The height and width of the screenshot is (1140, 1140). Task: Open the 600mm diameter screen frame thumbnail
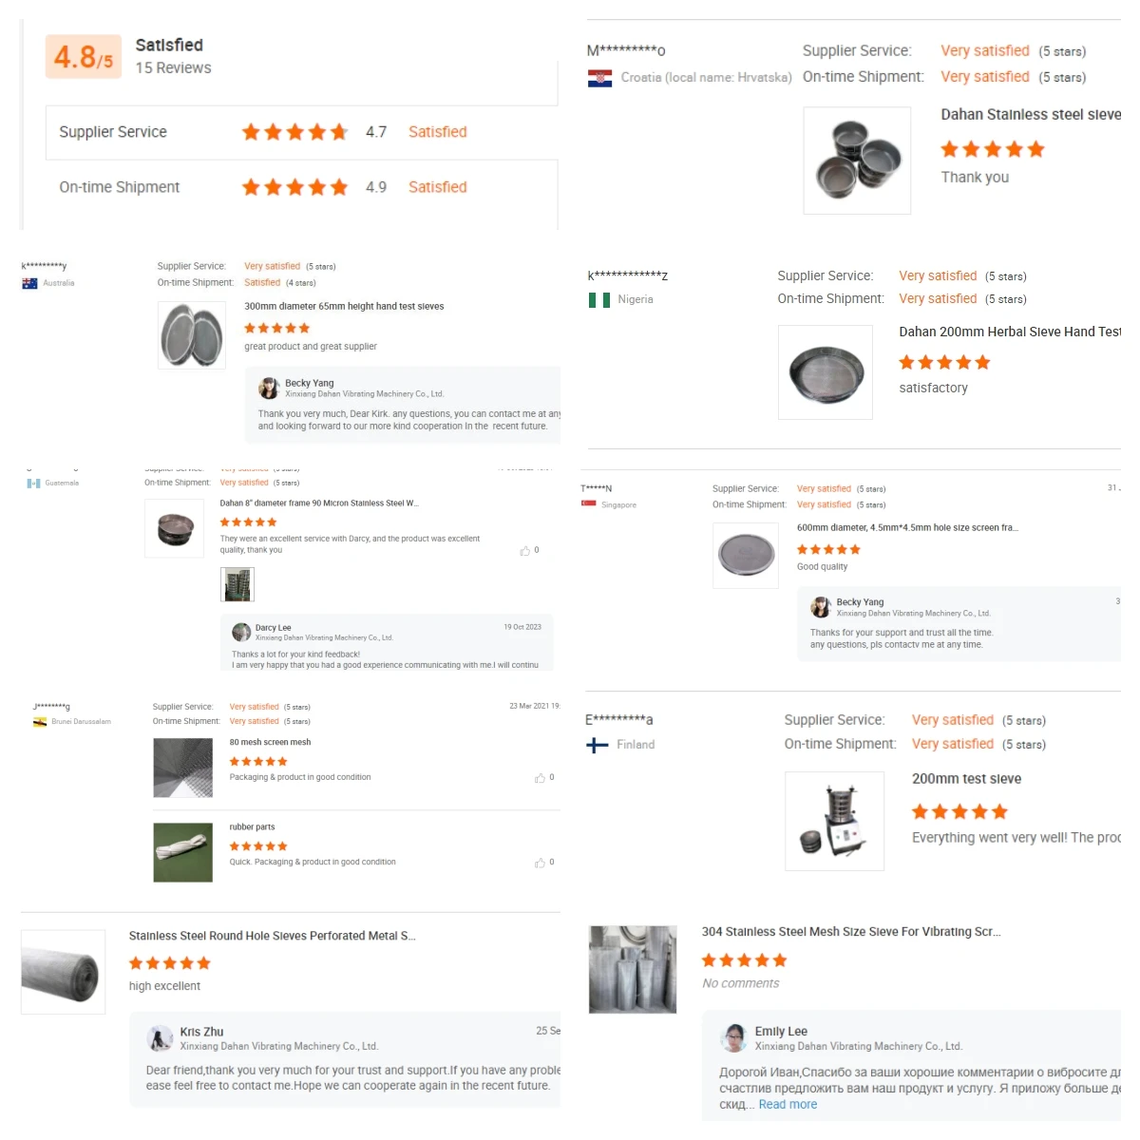[x=746, y=555]
